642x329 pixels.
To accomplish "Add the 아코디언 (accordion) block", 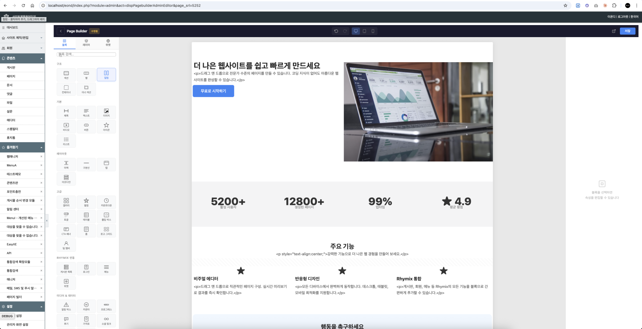I will [x=66, y=179].
